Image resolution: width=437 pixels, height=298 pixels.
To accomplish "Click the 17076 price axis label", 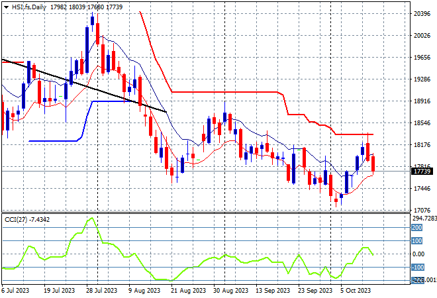I will [x=422, y=210].
